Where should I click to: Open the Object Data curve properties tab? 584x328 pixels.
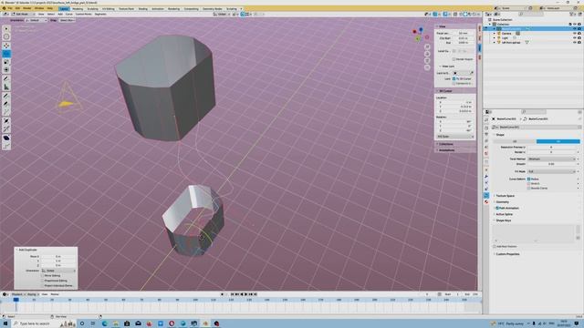point(486,195)
